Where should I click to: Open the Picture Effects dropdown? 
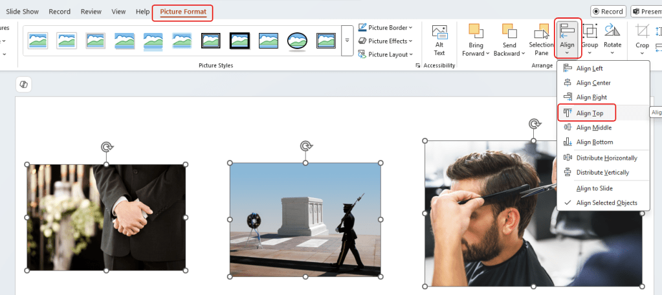387,41
